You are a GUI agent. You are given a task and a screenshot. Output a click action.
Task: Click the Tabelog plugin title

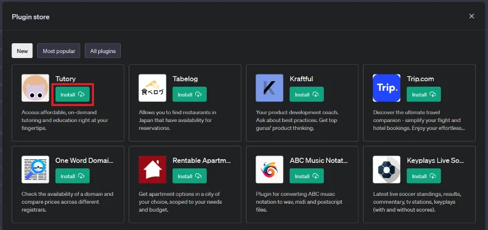tap(185, 79)
